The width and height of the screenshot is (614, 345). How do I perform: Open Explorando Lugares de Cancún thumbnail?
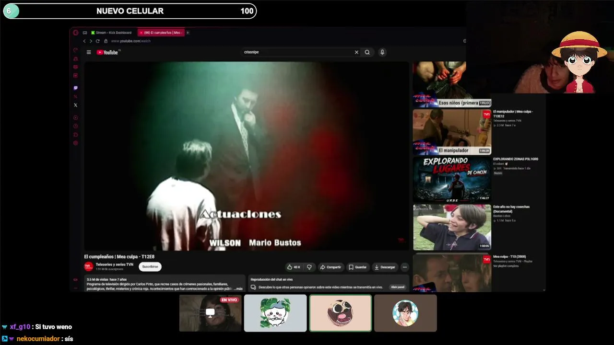[452, 179]
